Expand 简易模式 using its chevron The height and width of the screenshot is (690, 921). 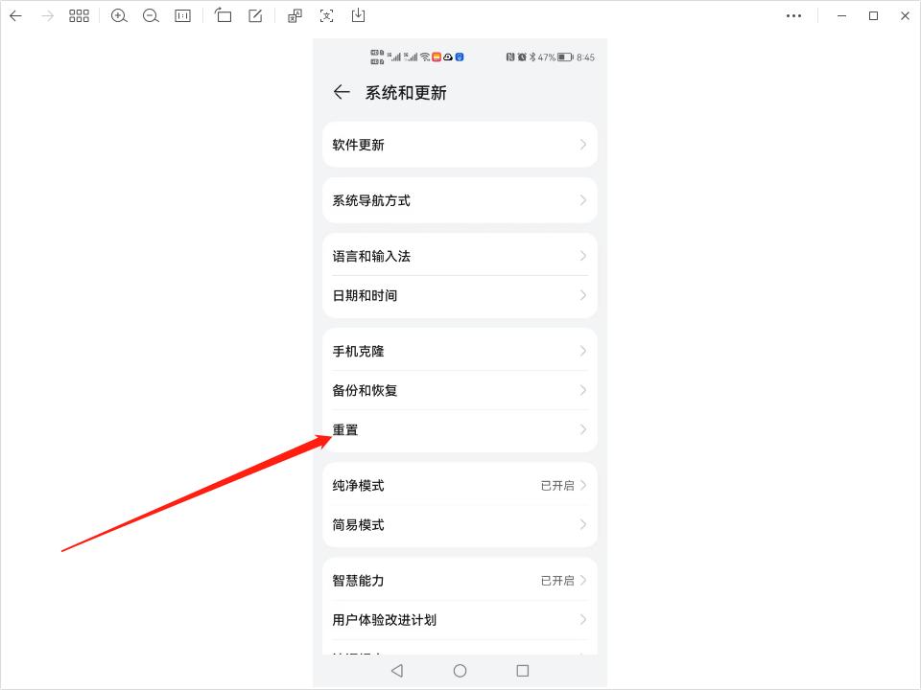tap(582, 525)
